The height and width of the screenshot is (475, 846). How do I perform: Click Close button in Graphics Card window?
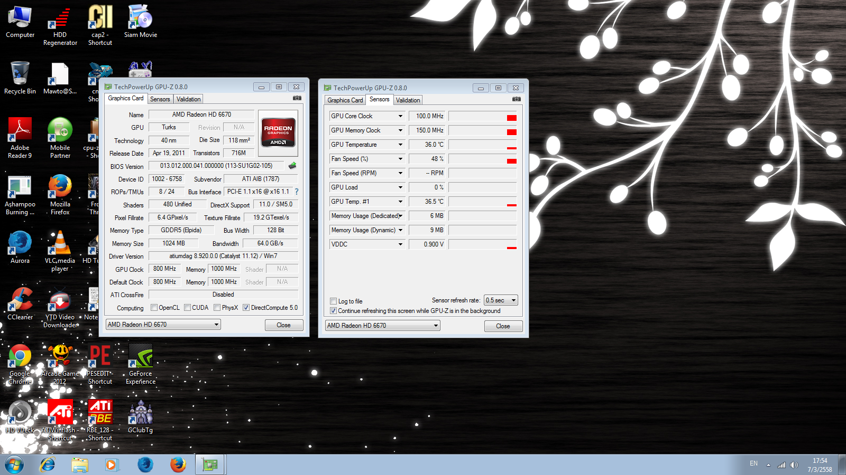(x=283, y=325)
